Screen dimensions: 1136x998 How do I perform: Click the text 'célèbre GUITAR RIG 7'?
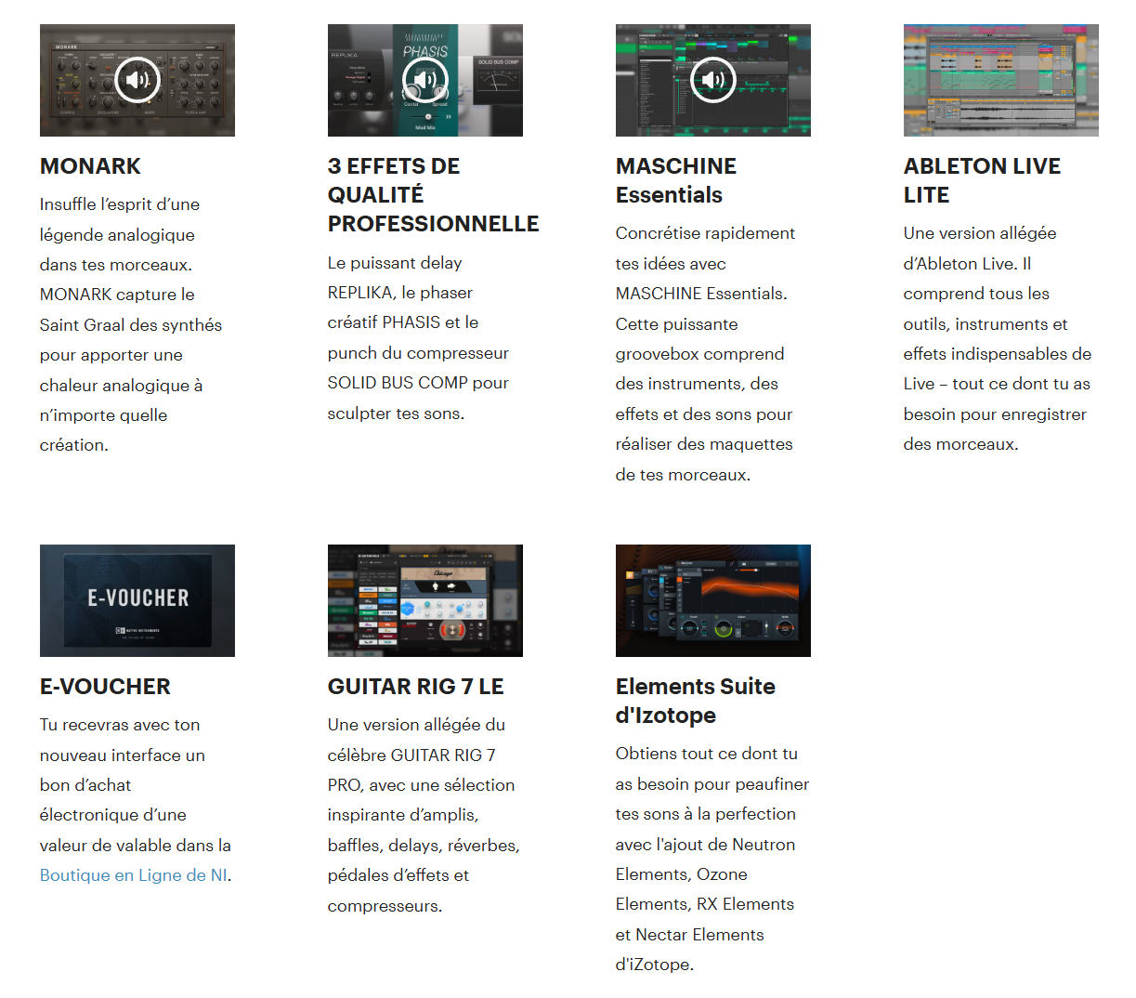click(x=411, y=755)
